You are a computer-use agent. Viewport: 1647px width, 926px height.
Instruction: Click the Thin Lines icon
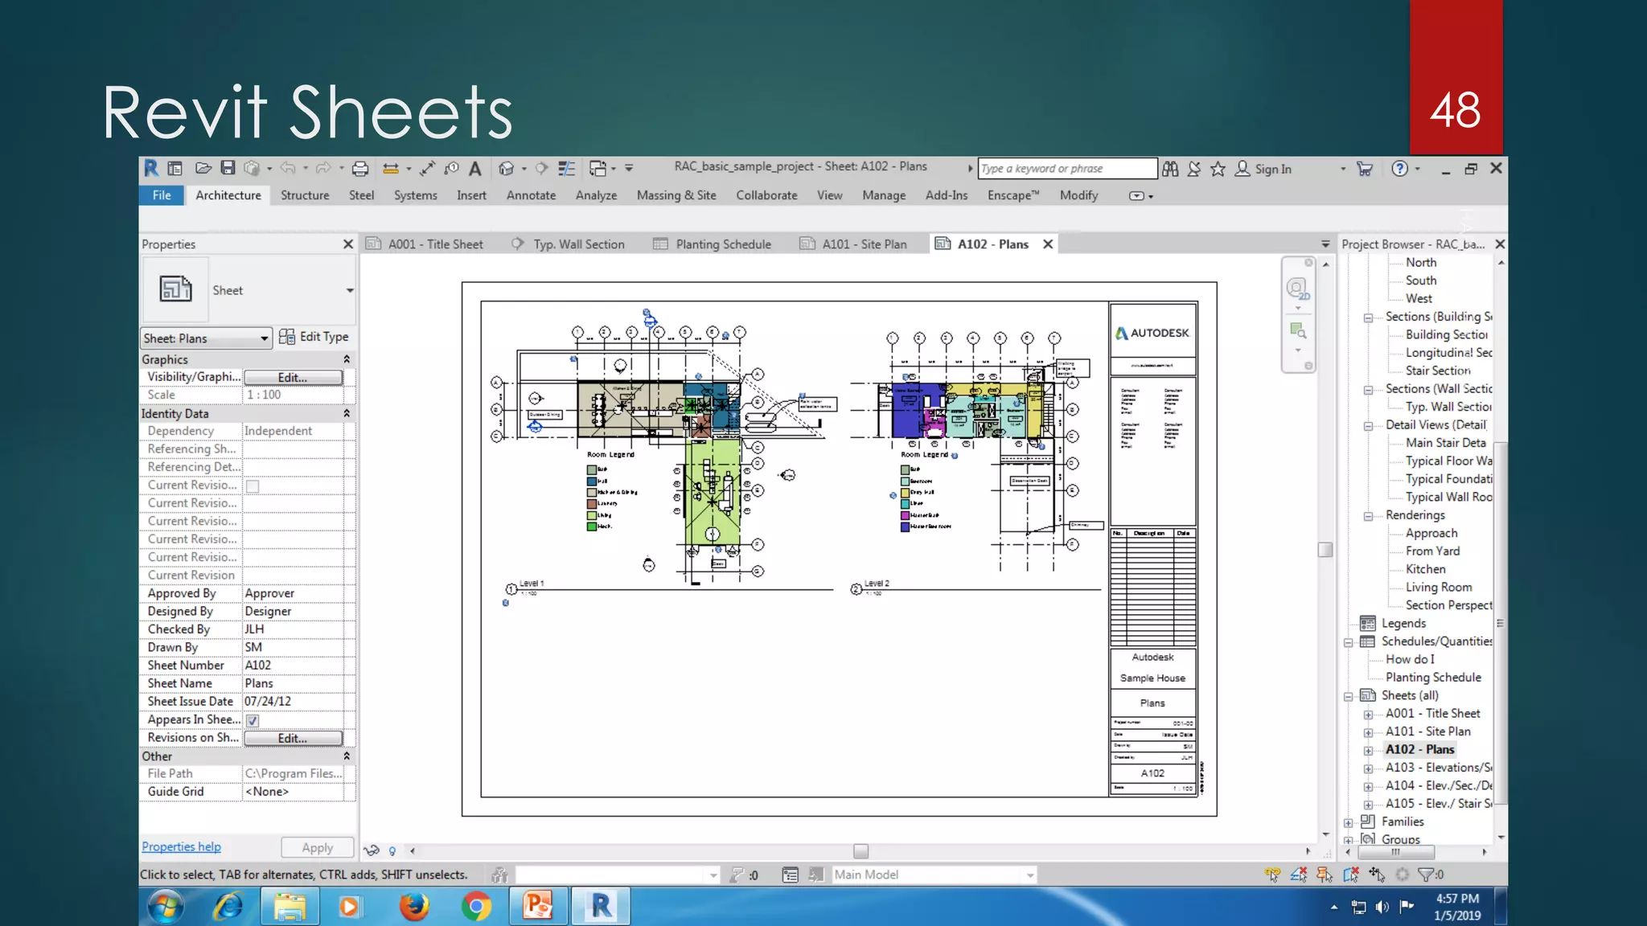click(567, 169)
